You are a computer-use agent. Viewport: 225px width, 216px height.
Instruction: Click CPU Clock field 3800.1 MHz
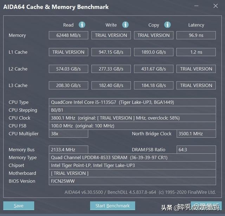(133, 118)
